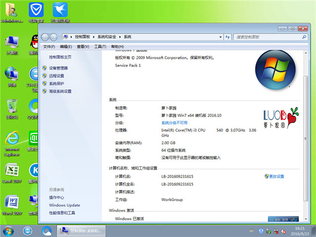Open the QQ browser taskbar icon
This screenshot has height=237, width=316.
pyautogui.click(x=47, y=231)
